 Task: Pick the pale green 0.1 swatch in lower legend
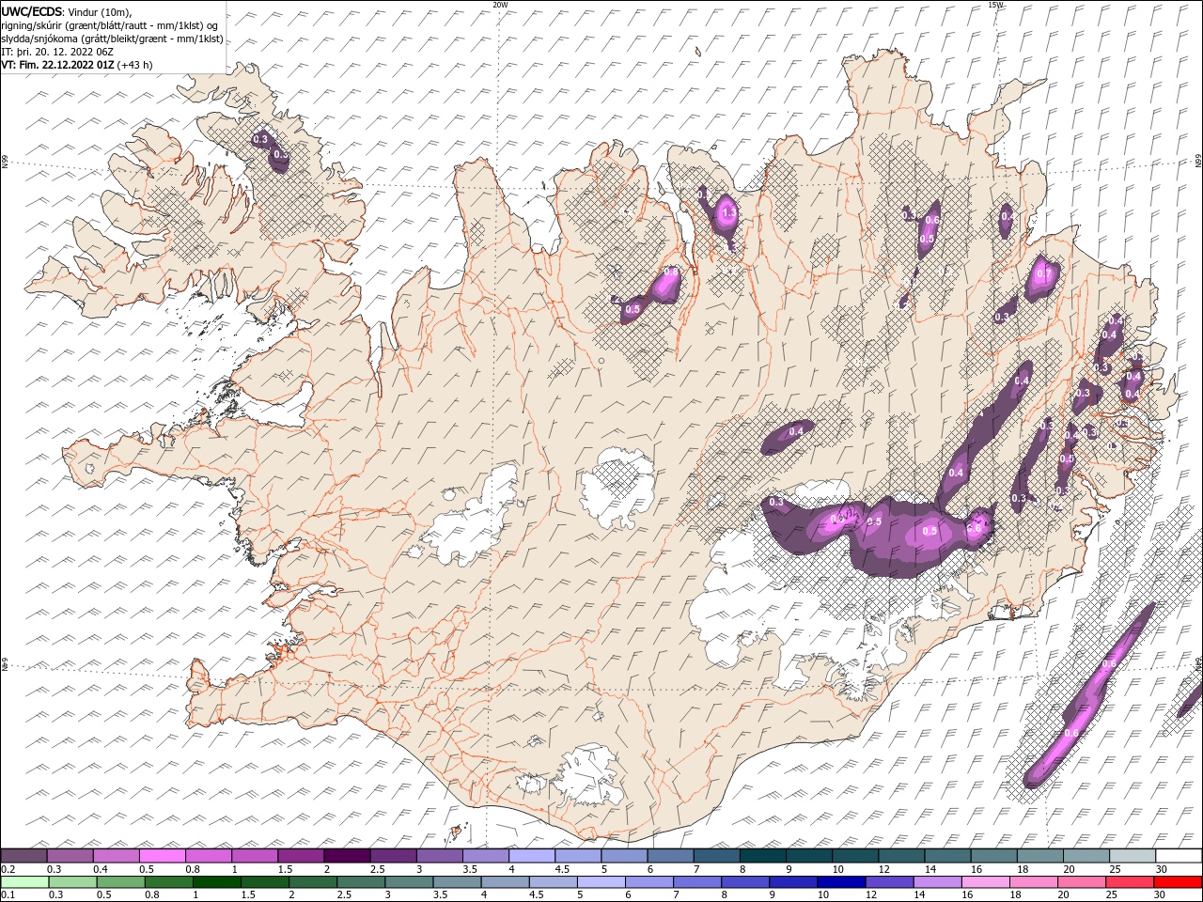[24, 882]
